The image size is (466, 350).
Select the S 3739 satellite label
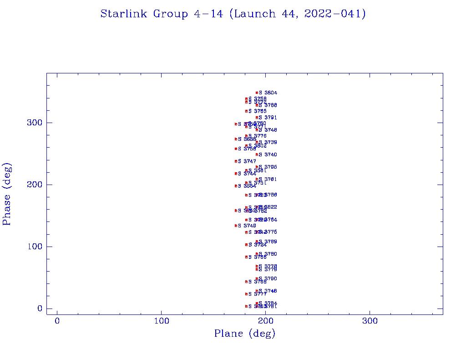click(268, 142)
